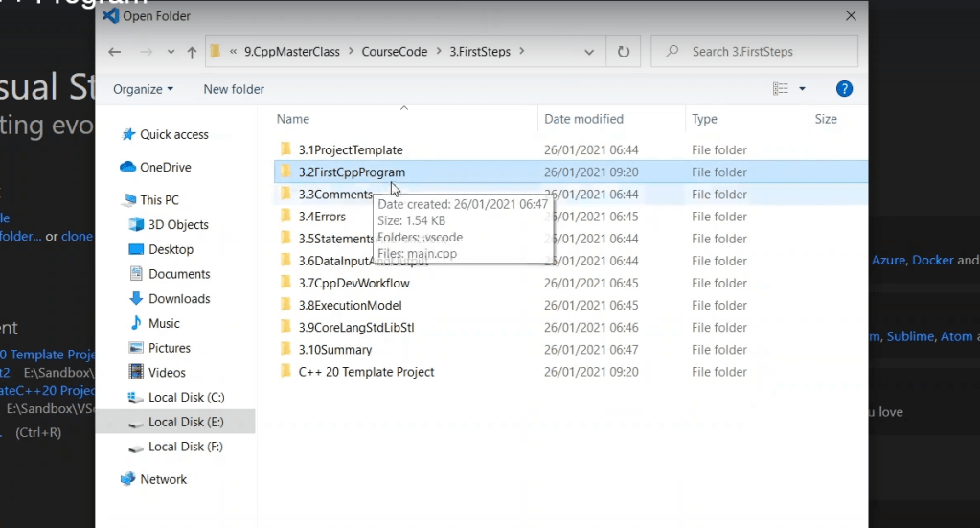This screenshot has height=528, width=980.
Task: Click 3.FirstSteps breadcrumb segment
Action: coord(480,51)
